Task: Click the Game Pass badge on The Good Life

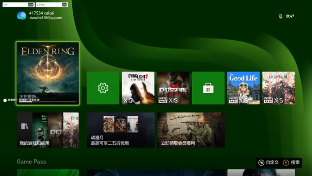Action: pos(233,100)
